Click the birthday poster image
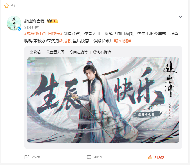This screenshot has width=190, height=165. tap(103, 100)
